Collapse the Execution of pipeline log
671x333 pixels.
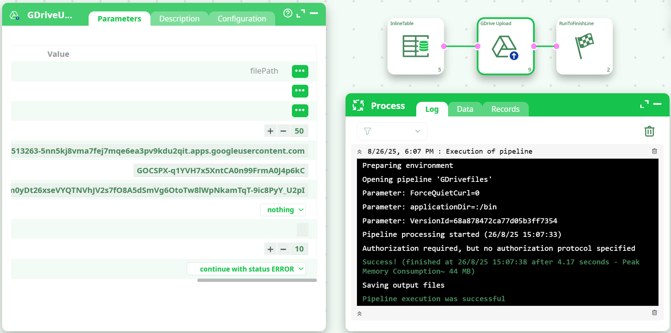coord(359,151)
